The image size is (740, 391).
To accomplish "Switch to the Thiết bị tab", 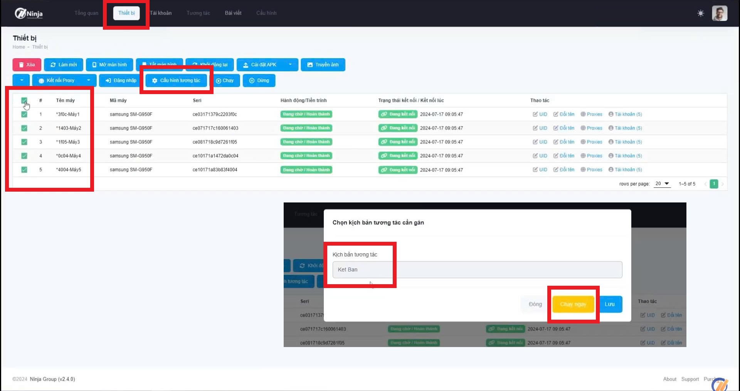I will click(x=126, y=13).
